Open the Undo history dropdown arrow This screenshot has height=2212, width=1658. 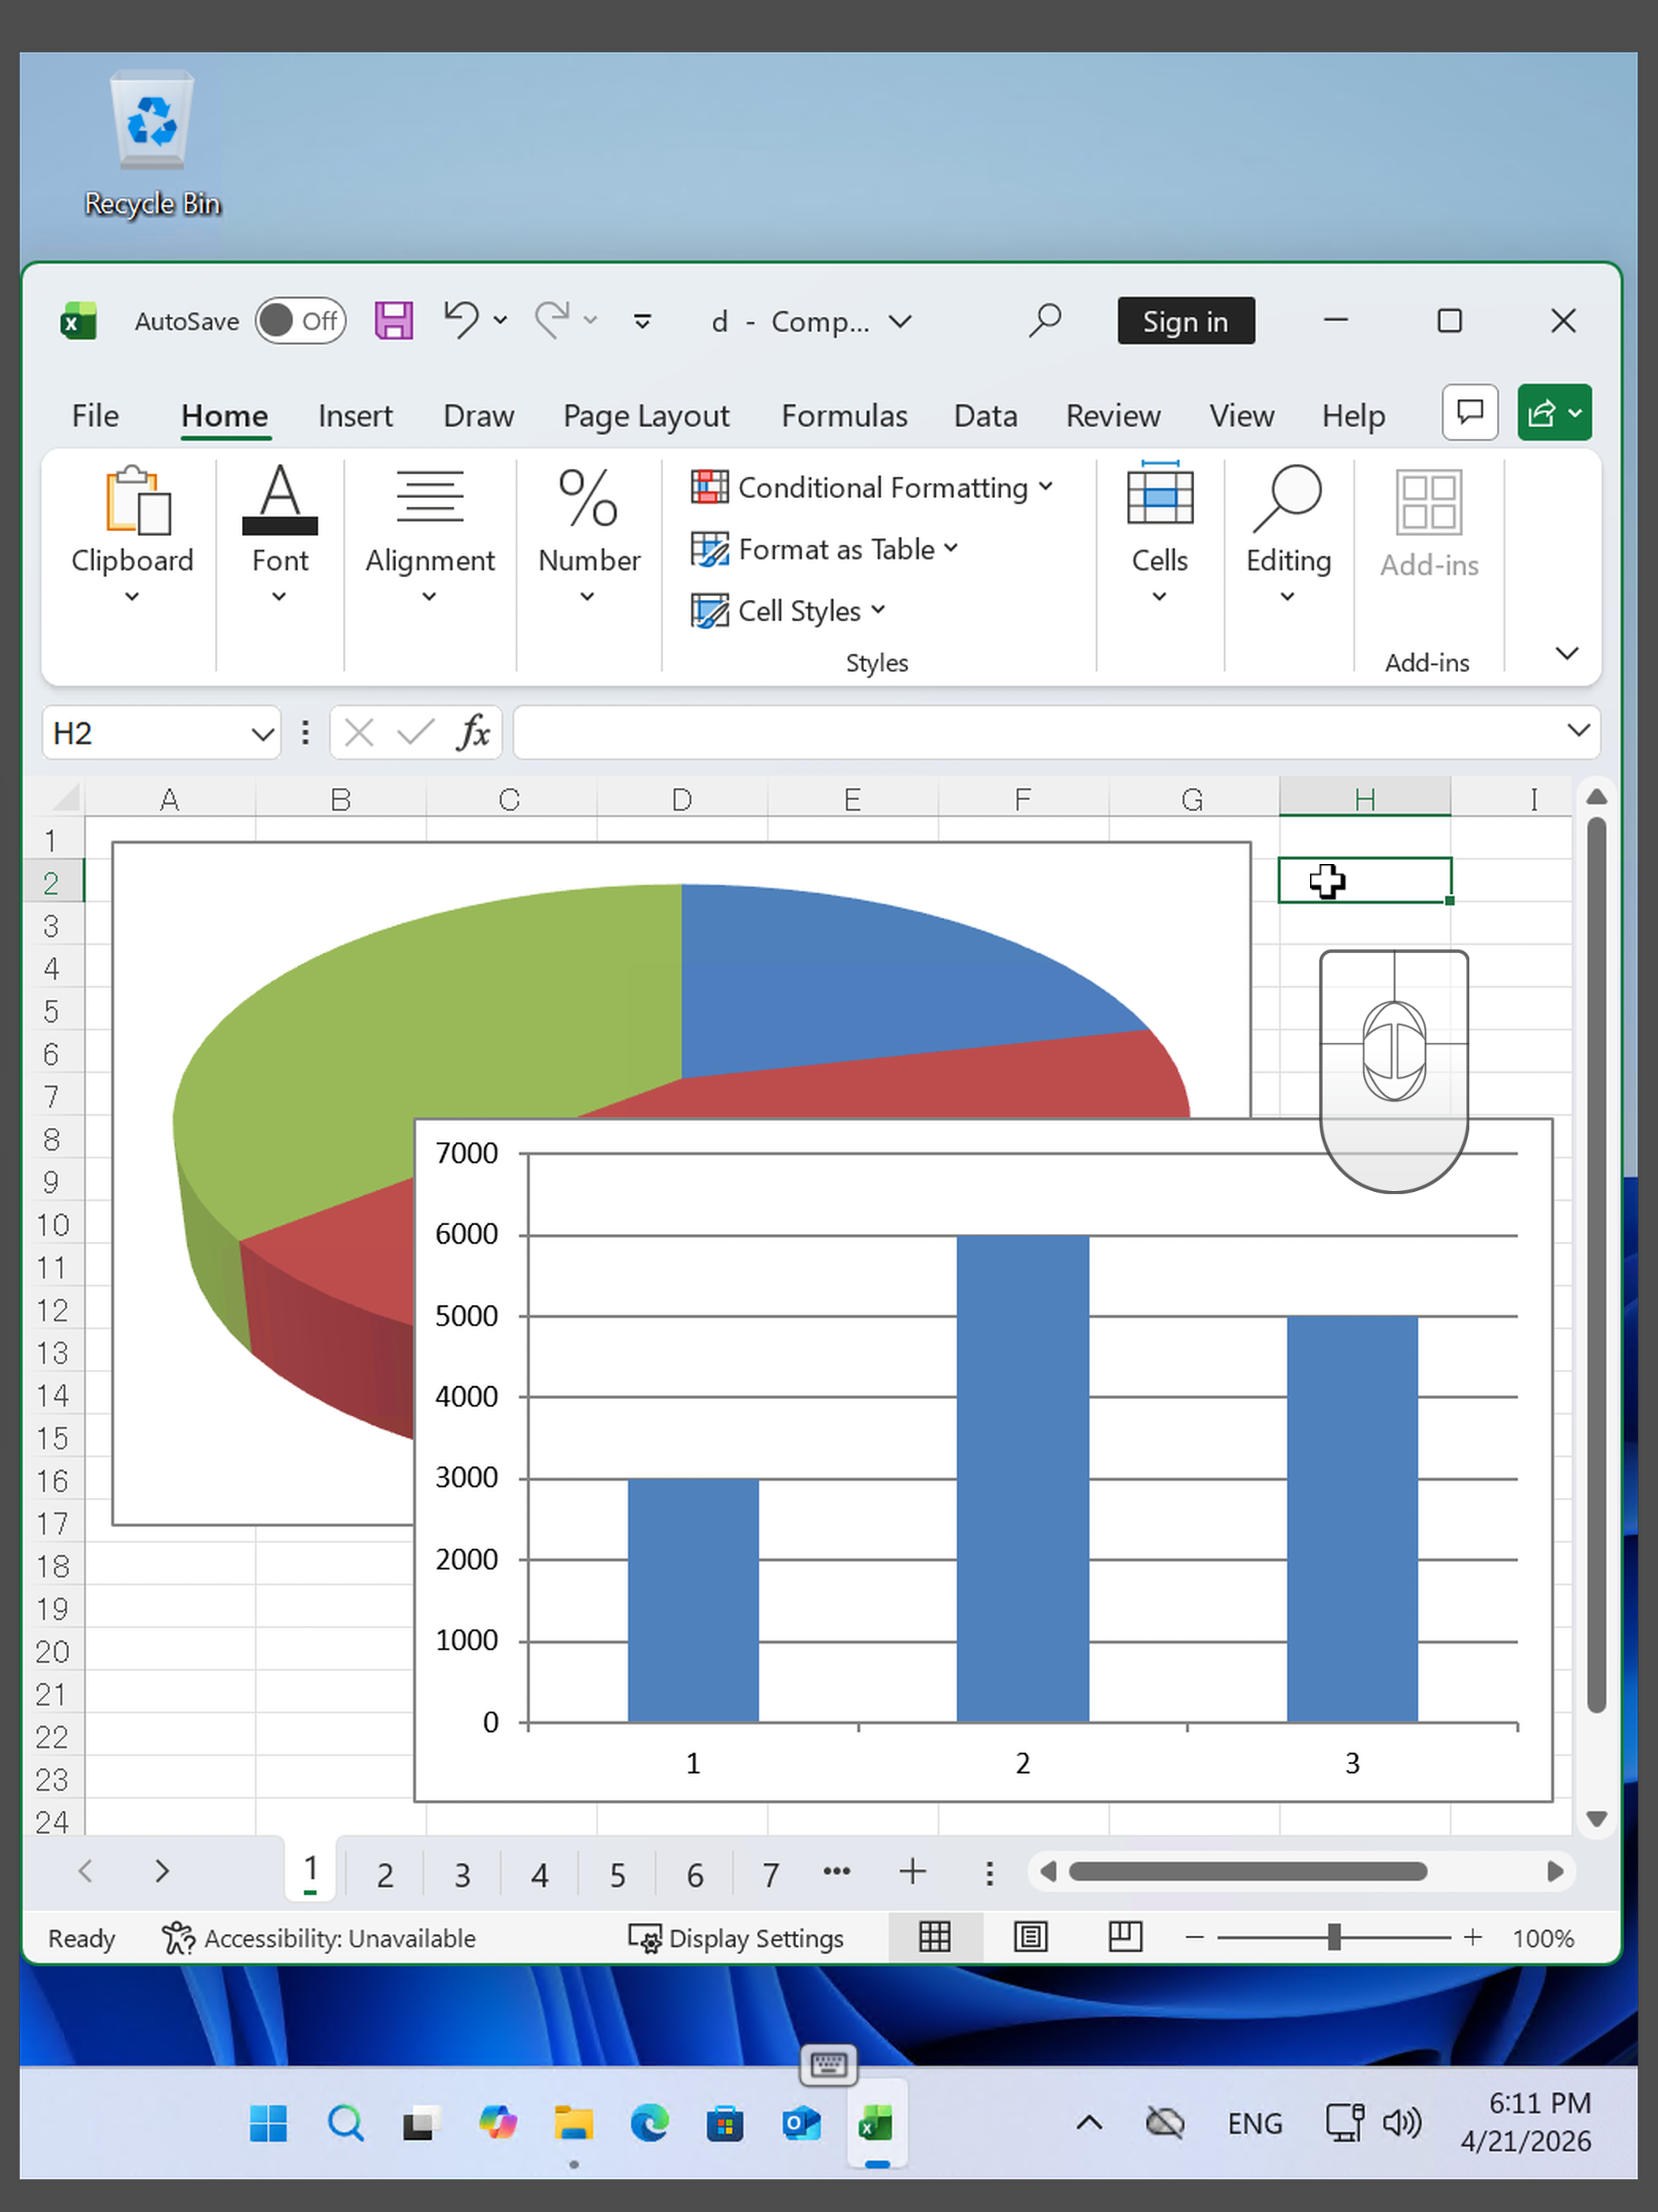[x=501, y=321]
